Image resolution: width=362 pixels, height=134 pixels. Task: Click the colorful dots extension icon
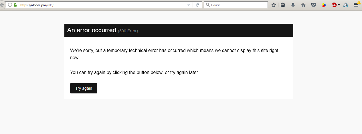coord(324,5)
